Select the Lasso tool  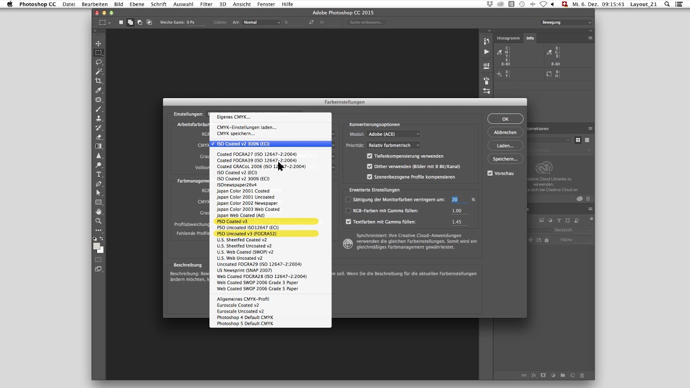pos(99,62)
